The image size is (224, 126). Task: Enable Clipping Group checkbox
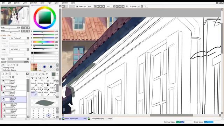coord(2,68)
